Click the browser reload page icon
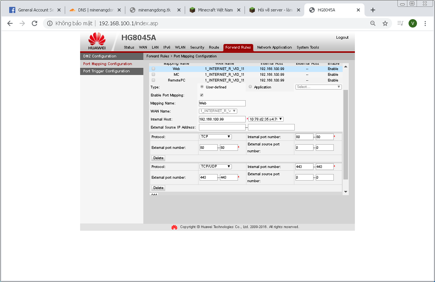Image resolution: width=435 pixels, height=282 pixels. coord(34,23)
